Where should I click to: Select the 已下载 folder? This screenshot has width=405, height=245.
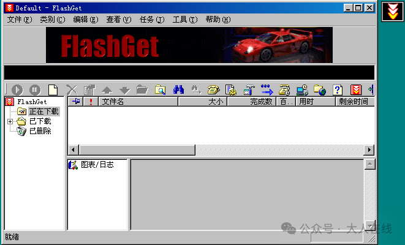(40, 121)
